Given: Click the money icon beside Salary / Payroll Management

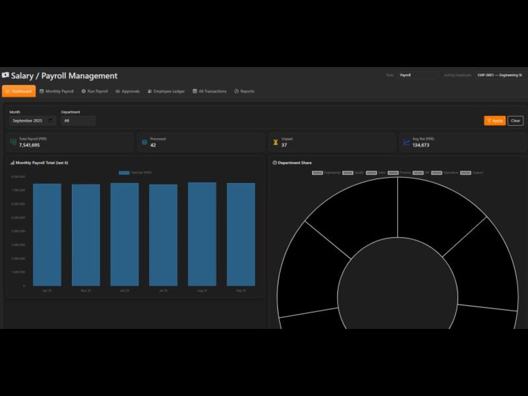Looking at the screenshot, I should [x=5, y=75].
